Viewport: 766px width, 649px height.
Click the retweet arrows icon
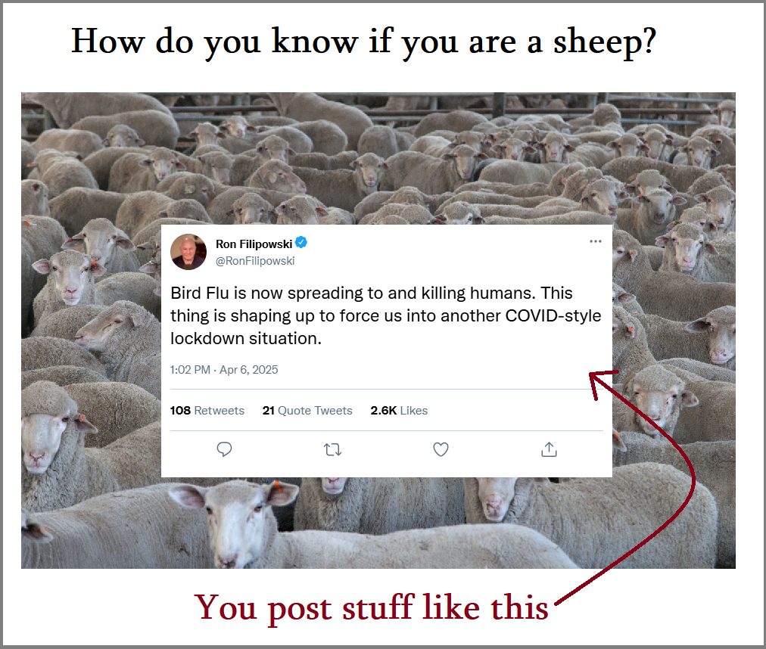[333, 449]
